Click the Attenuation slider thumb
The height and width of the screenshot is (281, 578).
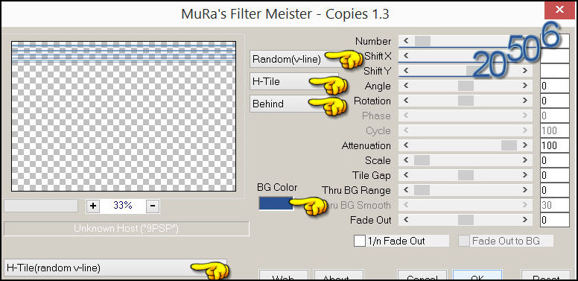[509, 145]
